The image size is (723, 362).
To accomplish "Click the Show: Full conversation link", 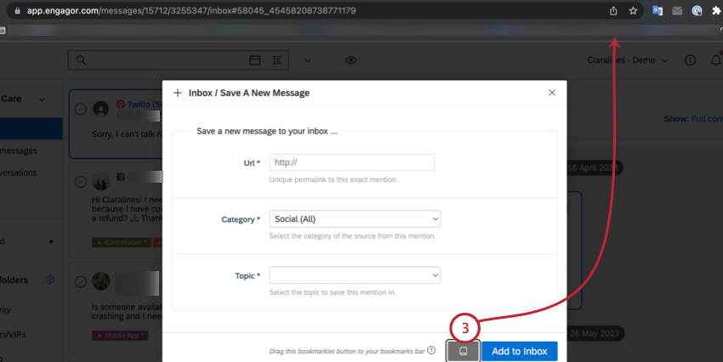I will 693,119.
